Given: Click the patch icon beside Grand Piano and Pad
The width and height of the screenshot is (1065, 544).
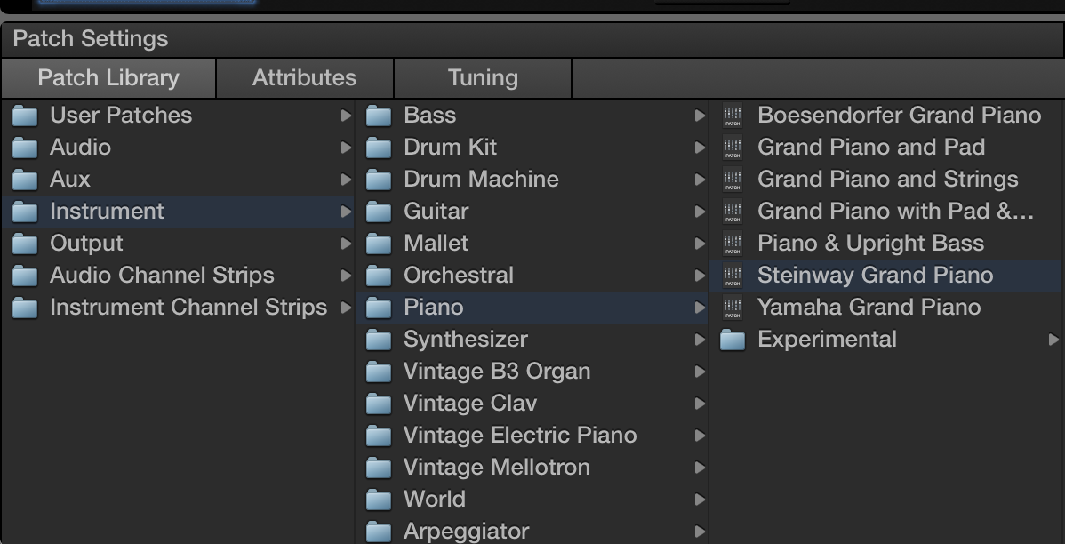Looking at the screenshot, I should point(733,148).
